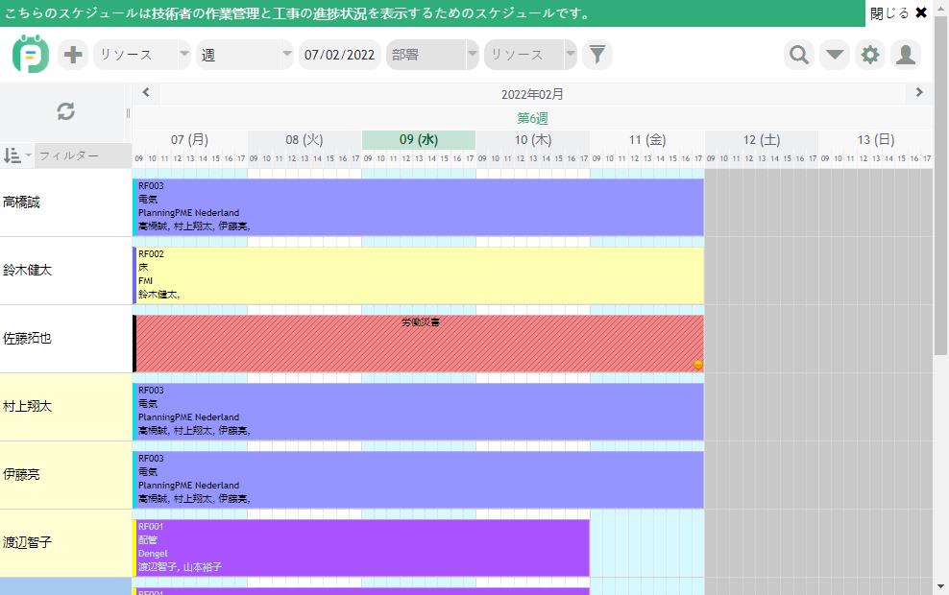The width and height of the screenshot is (949, 595).
Task: Click the resource column splitter handle
Action: pyautogui.click(x=128, y=113)
